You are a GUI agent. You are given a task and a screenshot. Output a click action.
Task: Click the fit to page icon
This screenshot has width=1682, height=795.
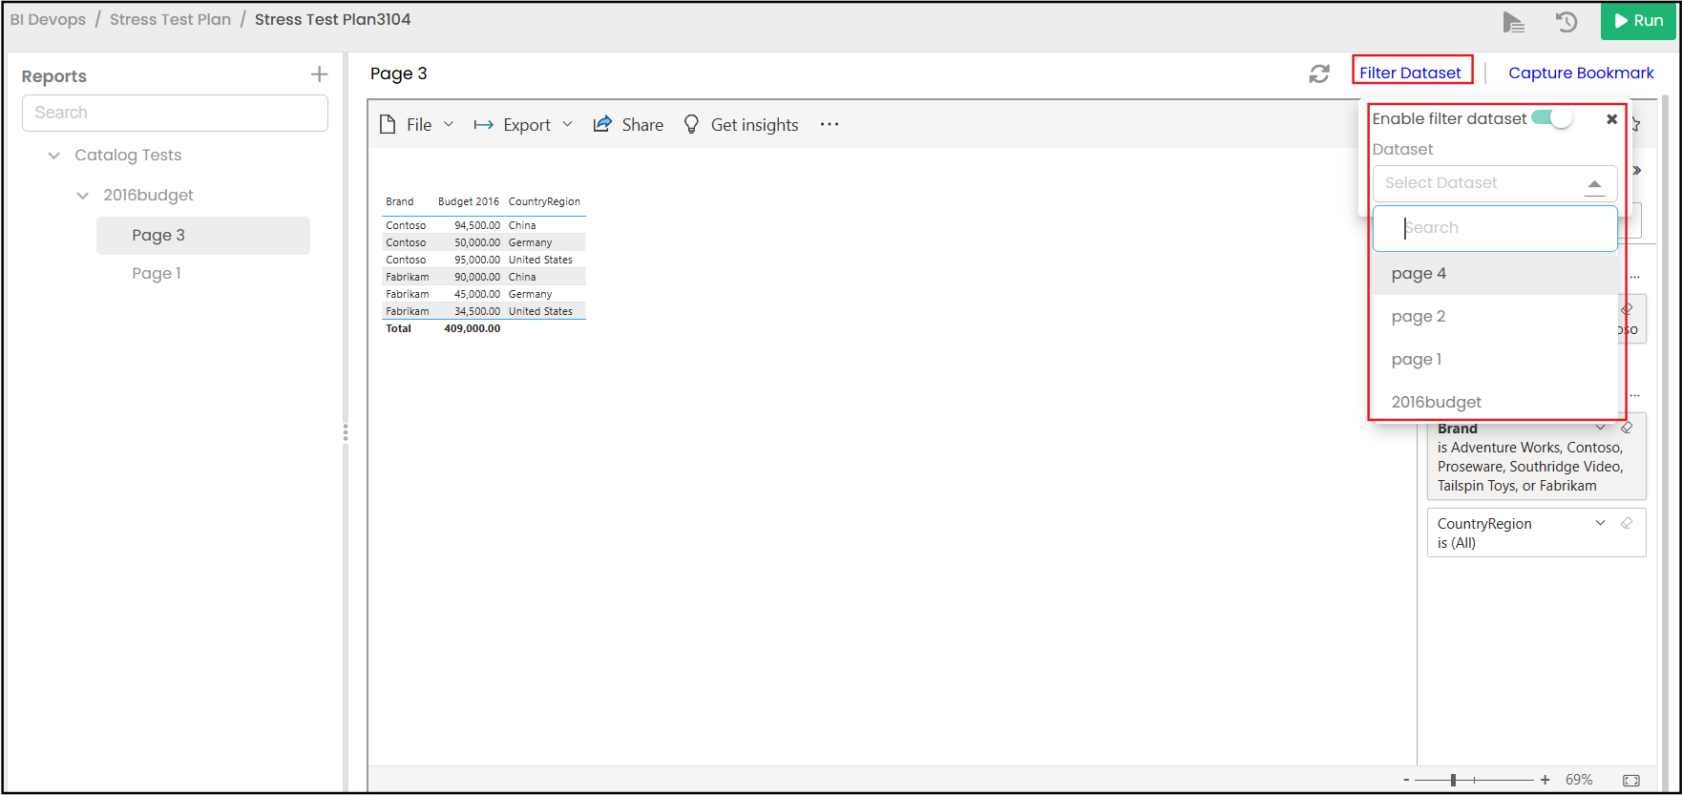coord(1631,780)
